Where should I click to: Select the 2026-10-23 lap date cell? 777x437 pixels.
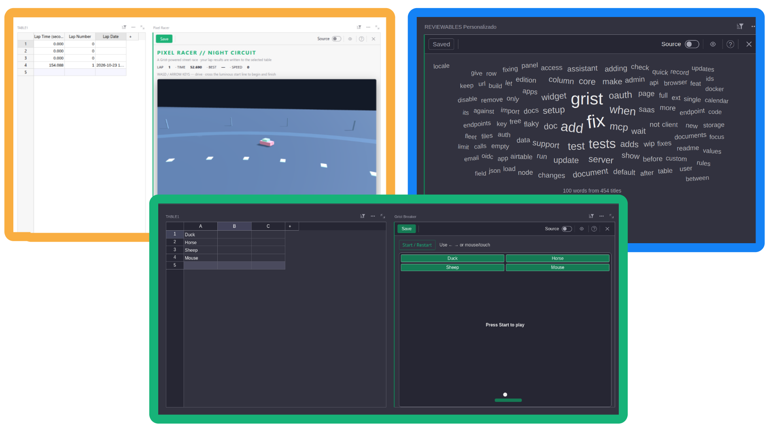(x=110, y=65)
